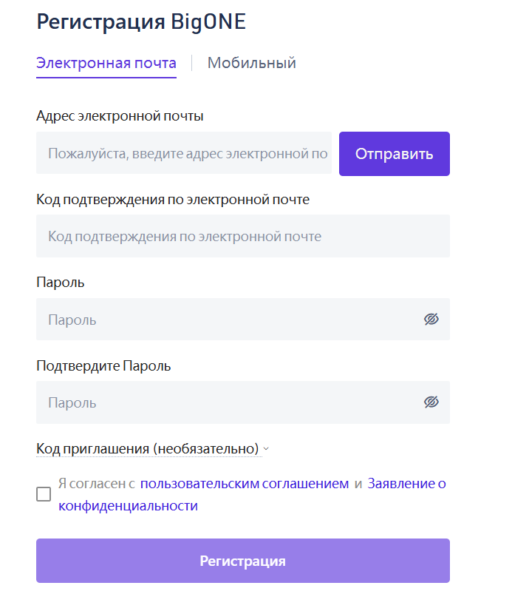
Task: Focus the email address input field
Action: coord(184,152)
